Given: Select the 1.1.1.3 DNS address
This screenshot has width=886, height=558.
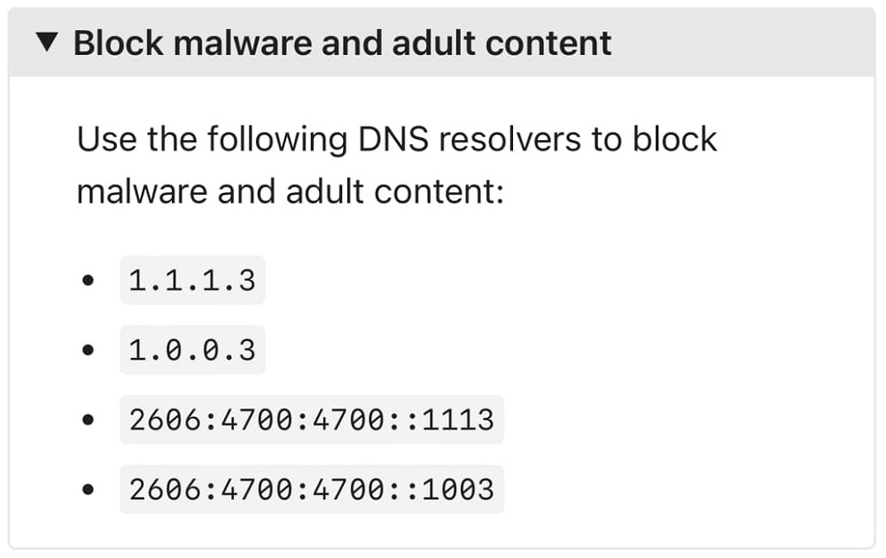Looking at the screenshot, I should [192, 279].
